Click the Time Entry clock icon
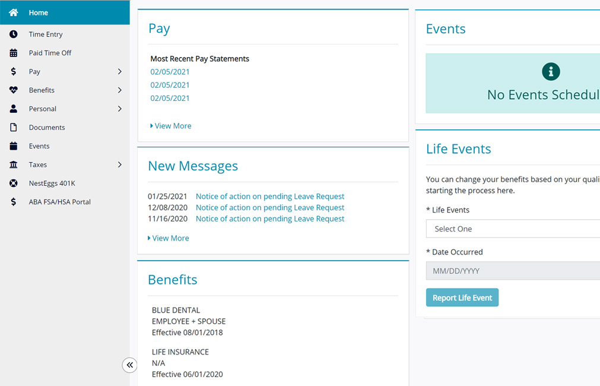This screenshot has height=386, width=600. coord(14,34)
